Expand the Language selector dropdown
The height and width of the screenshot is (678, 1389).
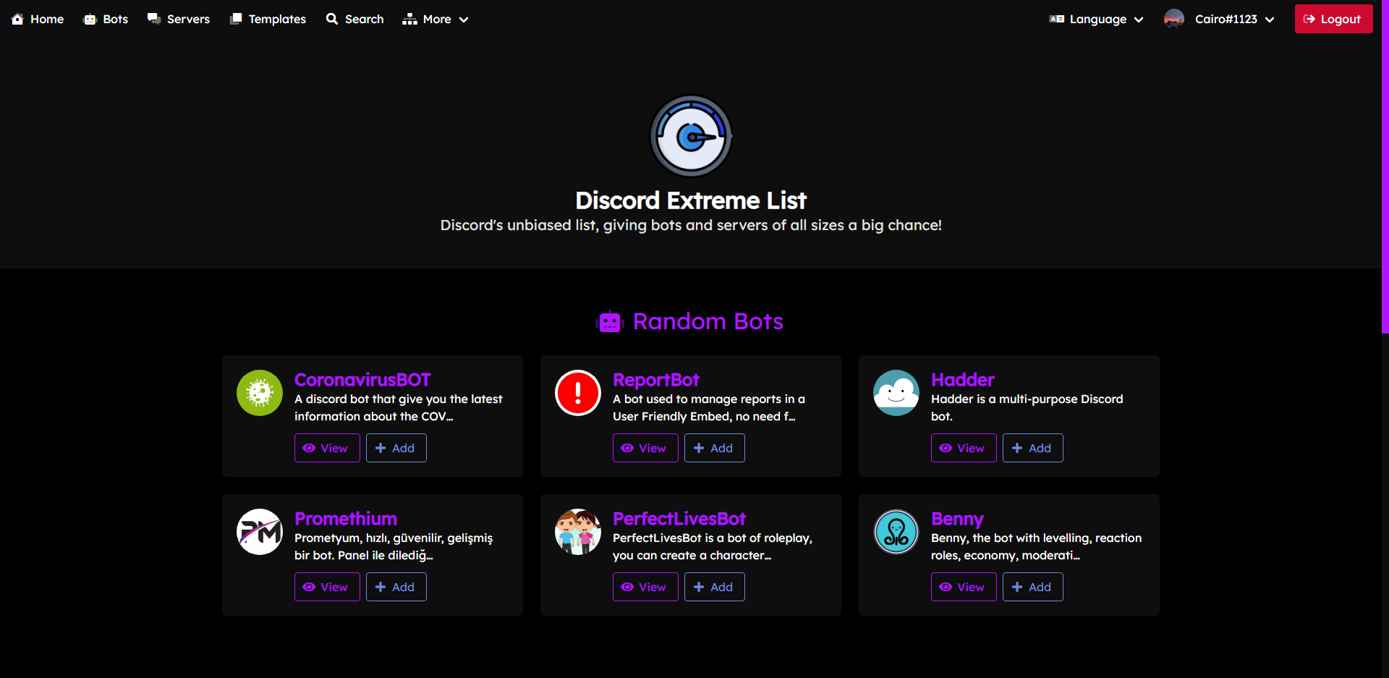1097,19
